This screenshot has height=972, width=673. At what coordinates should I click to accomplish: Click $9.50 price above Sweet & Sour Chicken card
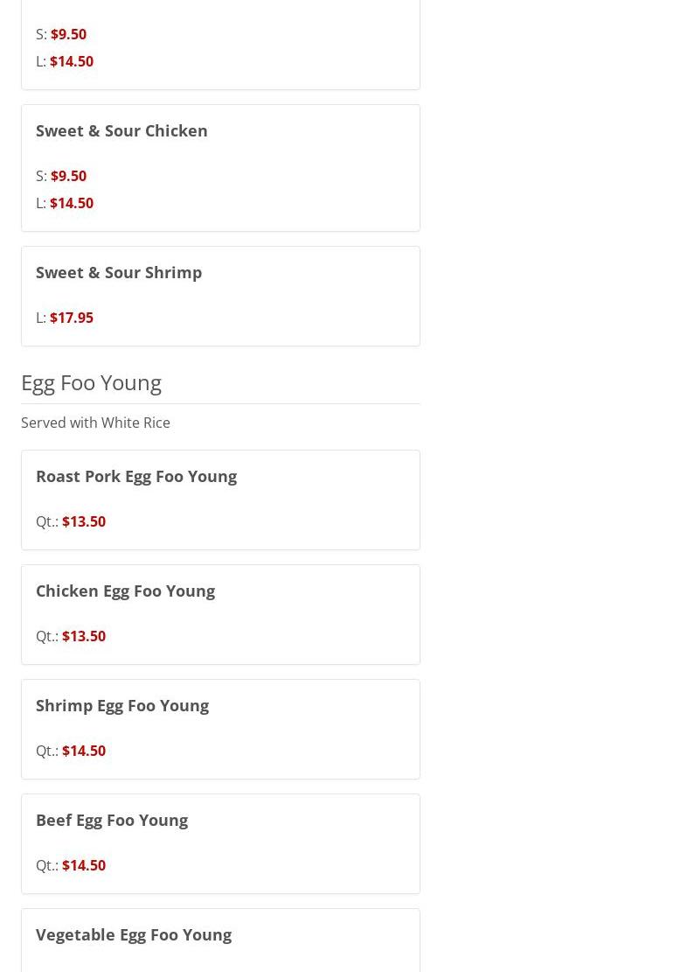tap(68, 34)
